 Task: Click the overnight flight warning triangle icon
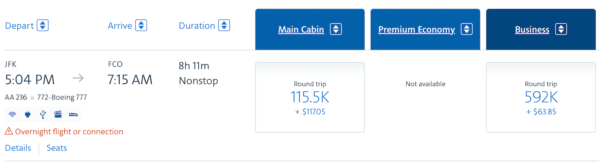coord(9,131)
